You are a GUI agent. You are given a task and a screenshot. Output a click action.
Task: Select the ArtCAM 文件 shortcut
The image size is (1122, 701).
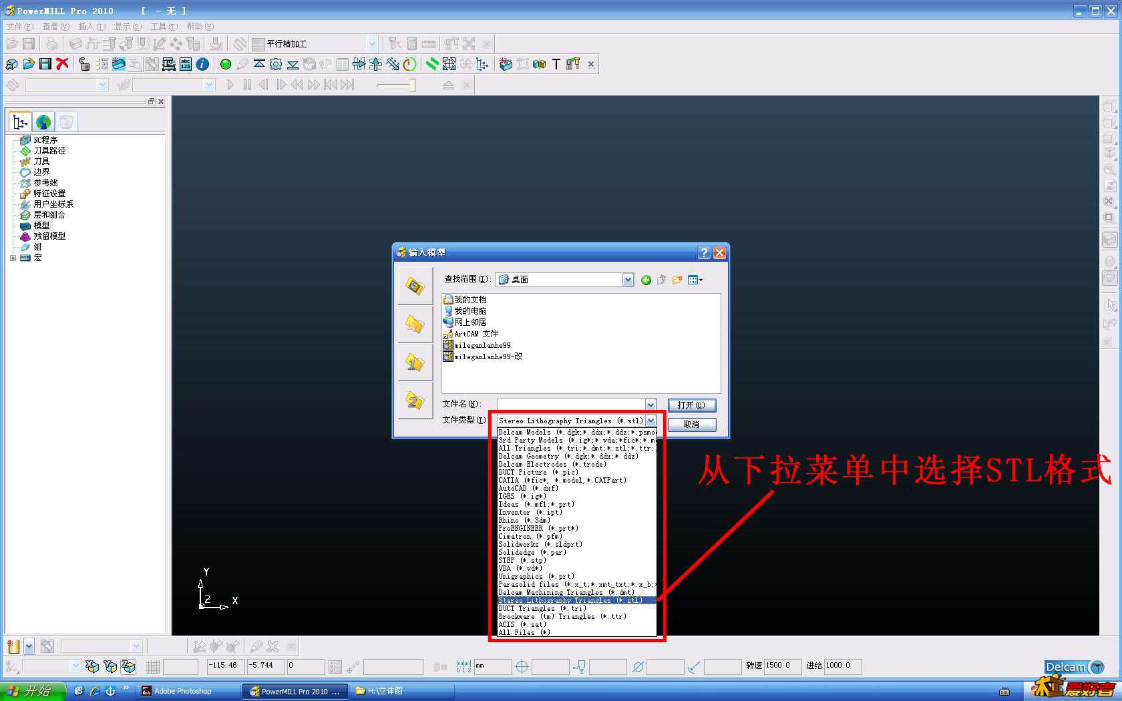coord(471,334)
